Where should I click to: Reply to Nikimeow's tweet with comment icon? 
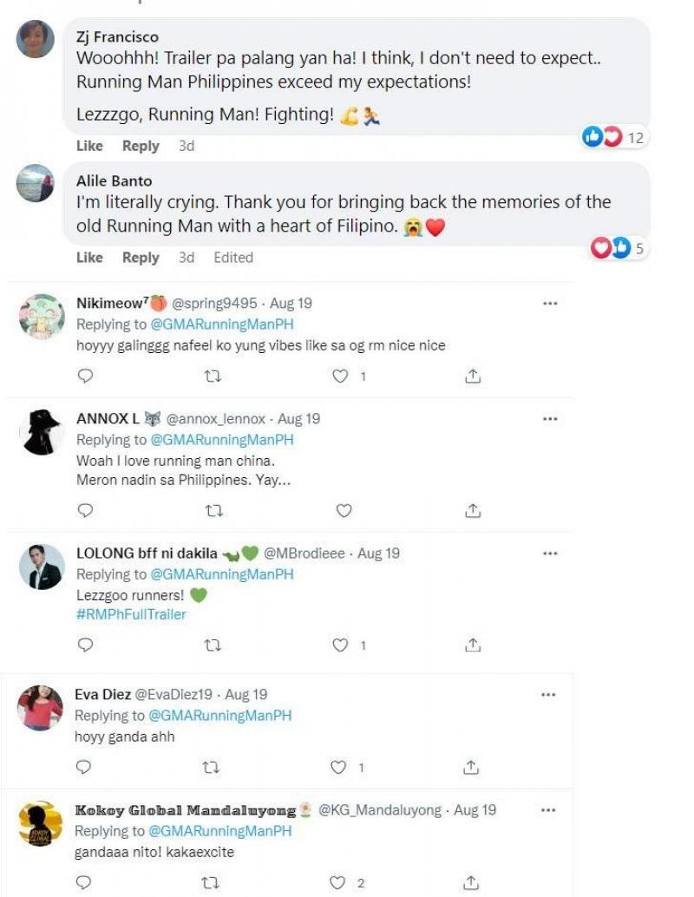pos(85,376)
